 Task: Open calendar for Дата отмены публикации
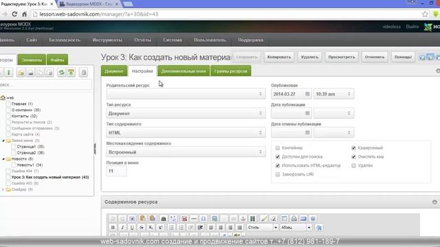pos(307,132)
